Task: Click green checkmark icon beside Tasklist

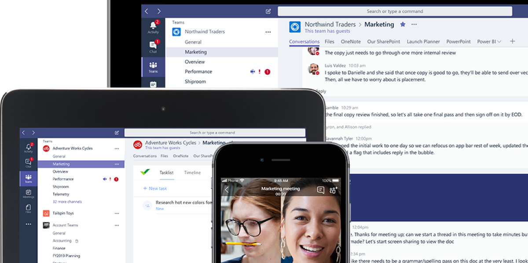Action: click(x=145, y=172)
